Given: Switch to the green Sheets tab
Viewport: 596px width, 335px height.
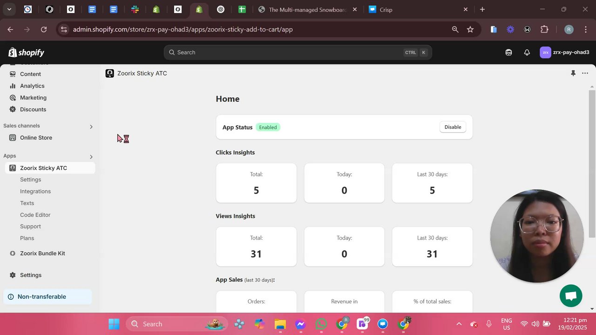Looking at the screenshot, I should click(242, 9).
